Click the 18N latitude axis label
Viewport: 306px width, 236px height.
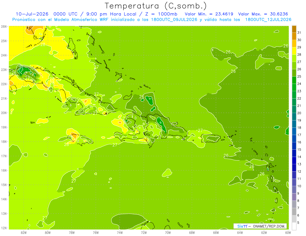(4, 142)
